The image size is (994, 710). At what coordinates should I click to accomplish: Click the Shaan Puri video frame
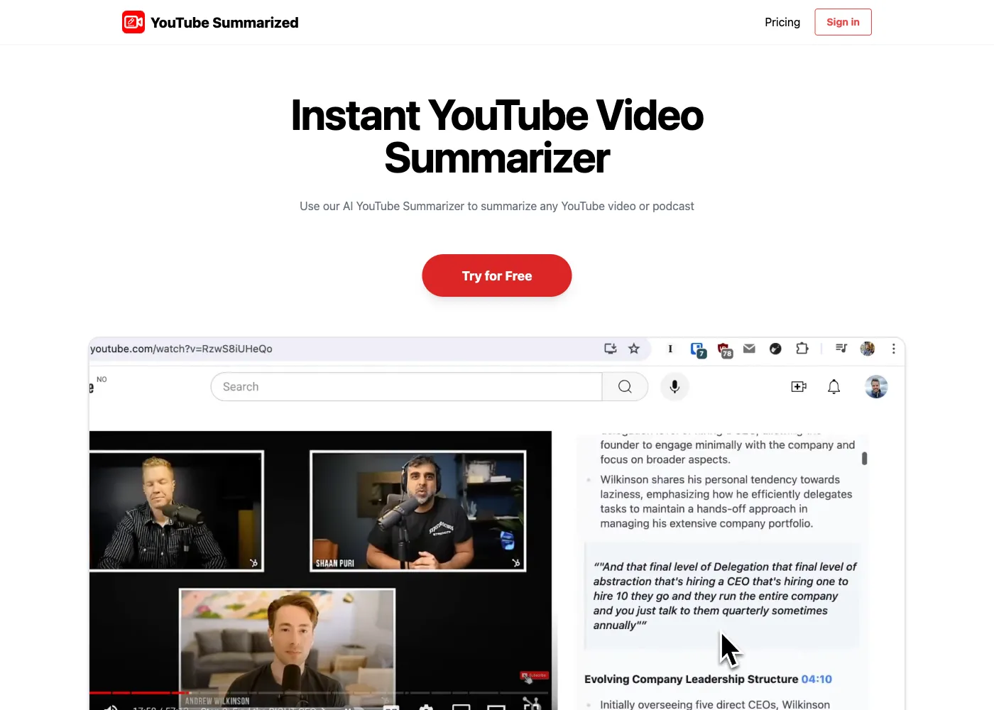click(x=417, y=510)
